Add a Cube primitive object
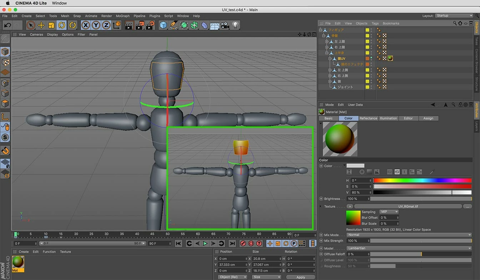480x280 pixels. [x=163, y=25]
